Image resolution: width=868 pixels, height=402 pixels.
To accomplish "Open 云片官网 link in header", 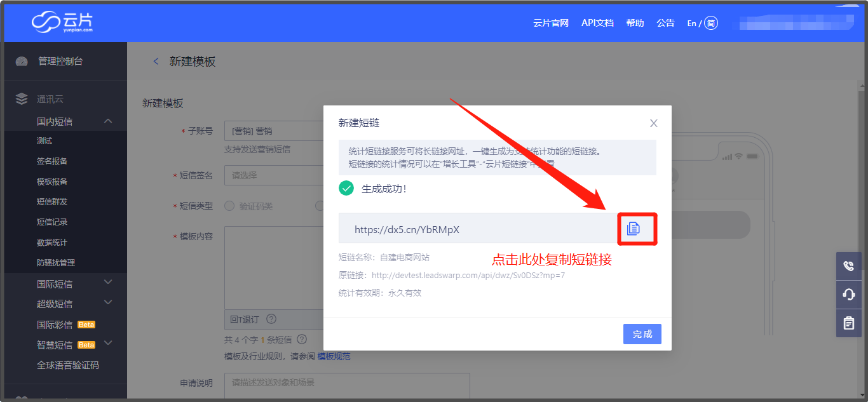I will tap(551, 23).
